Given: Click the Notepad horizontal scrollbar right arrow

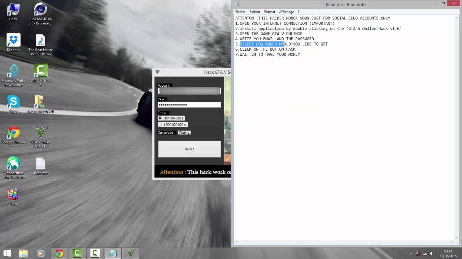Looking at the screenshot, I should point(452,242).
